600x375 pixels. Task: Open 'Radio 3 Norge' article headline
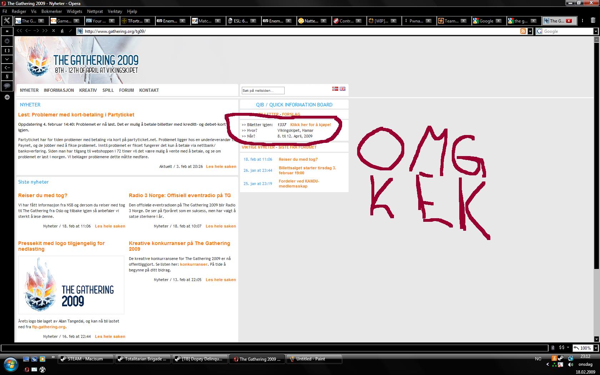[180, 195]
